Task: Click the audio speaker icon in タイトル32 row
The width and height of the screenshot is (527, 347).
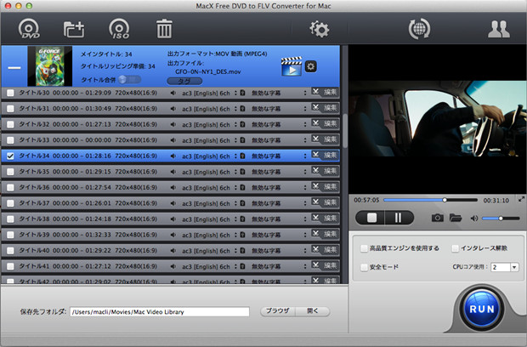Action: point(173,124)
